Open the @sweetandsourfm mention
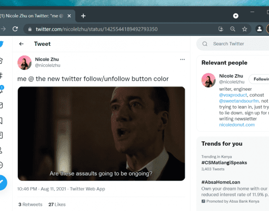The height and width of the screenshot is (211, 269). click(x=239, y=101)
